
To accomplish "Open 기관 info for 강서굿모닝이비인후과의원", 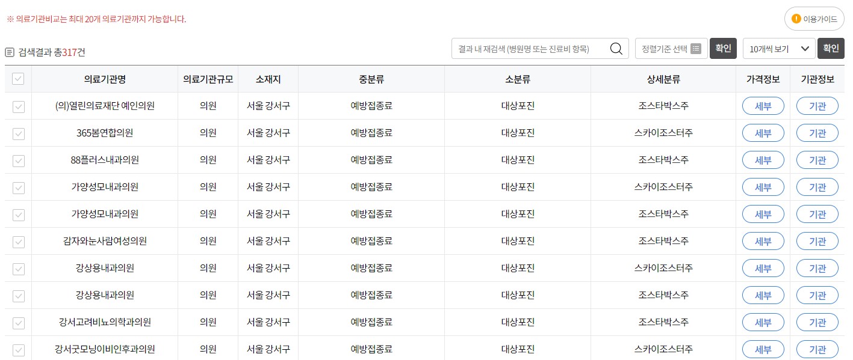I will [x=817, y=350].
